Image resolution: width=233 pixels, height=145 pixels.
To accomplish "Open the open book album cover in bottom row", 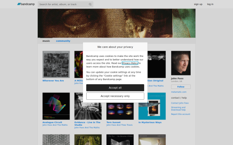I will click(120, 140).
